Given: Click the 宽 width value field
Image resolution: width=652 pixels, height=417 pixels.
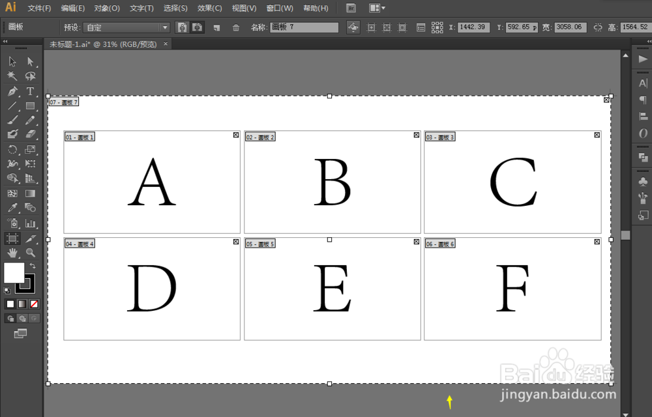Looking at the screenshot, I should click(570, 27).
